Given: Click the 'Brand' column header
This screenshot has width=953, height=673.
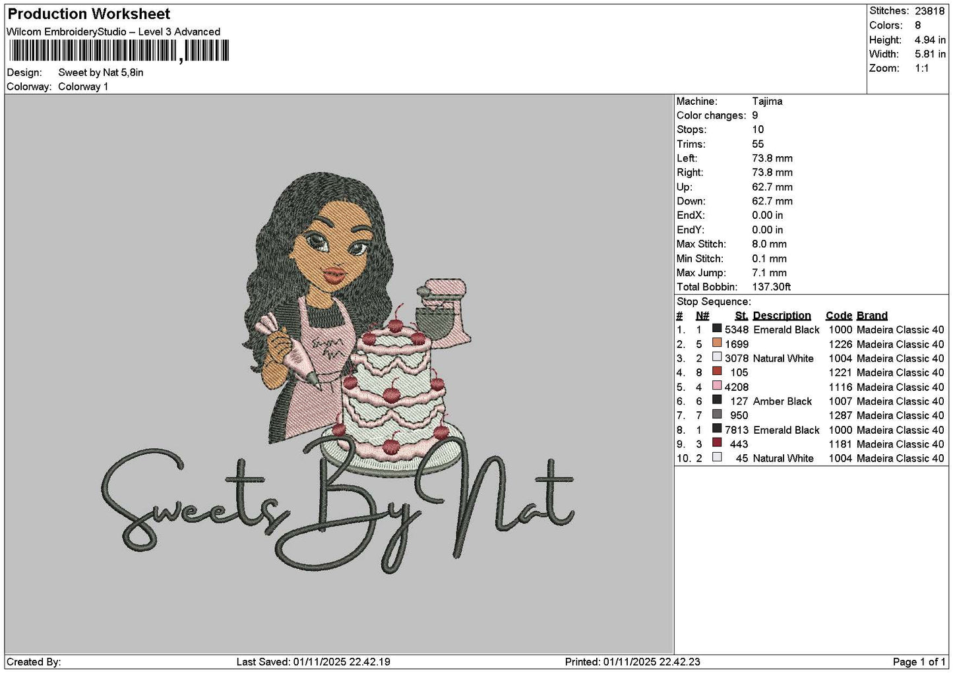Looking at the screenshot, I should (872, 316).
